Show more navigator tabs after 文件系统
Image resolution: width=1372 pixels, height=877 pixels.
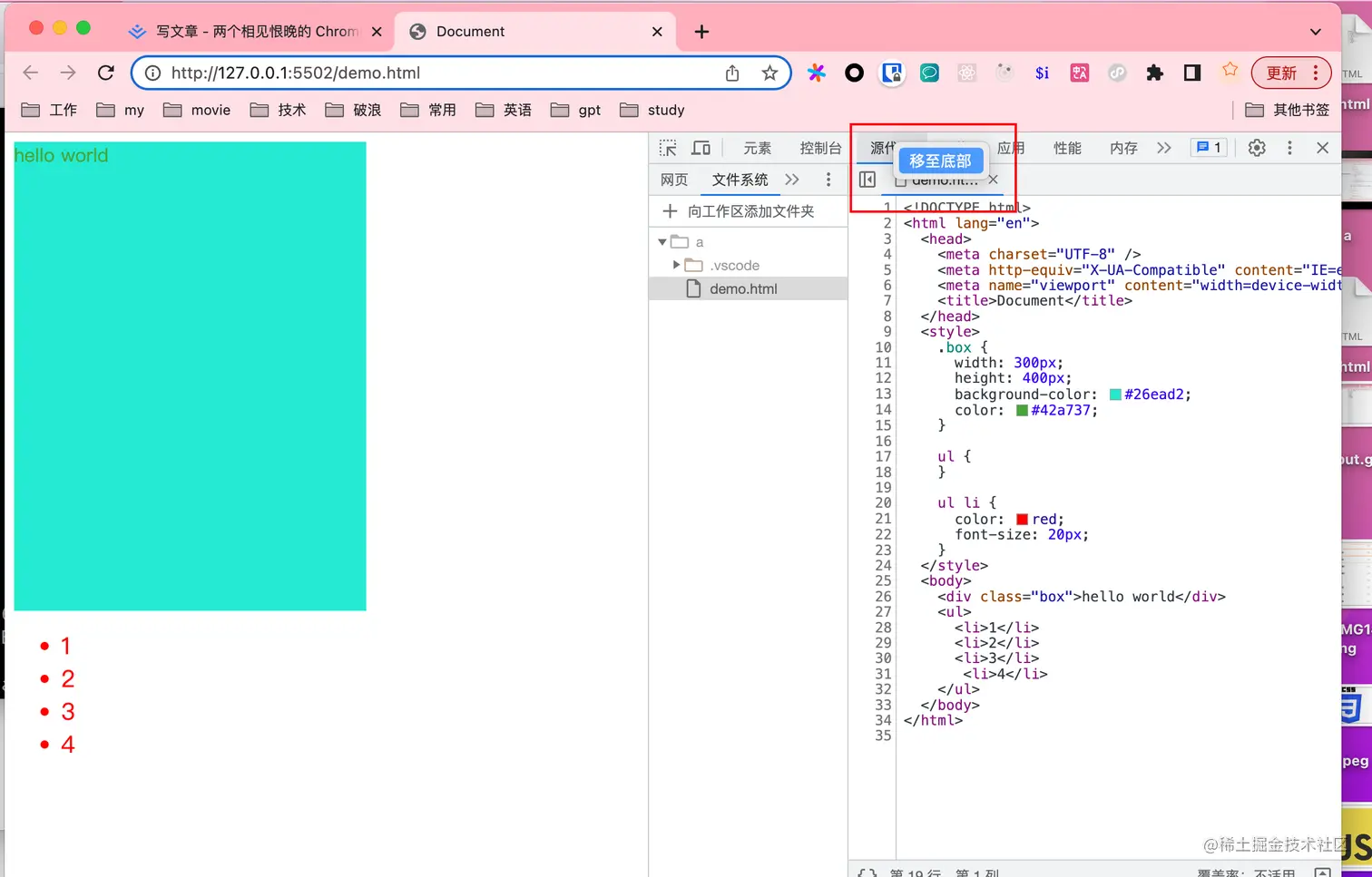(x=792, y=180)
